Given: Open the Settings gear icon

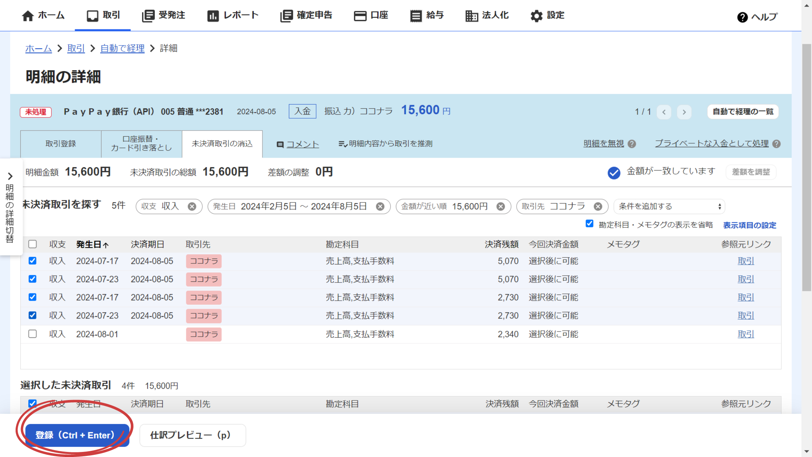Looking at the screenshot, I should click(x=536, y=16).
